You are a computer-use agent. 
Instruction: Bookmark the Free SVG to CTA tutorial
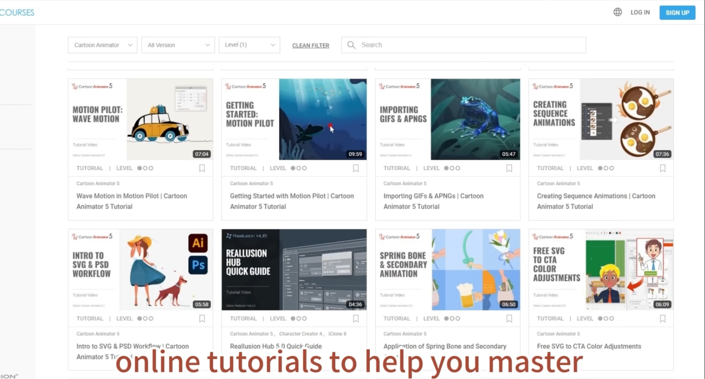tap(662, 319)
